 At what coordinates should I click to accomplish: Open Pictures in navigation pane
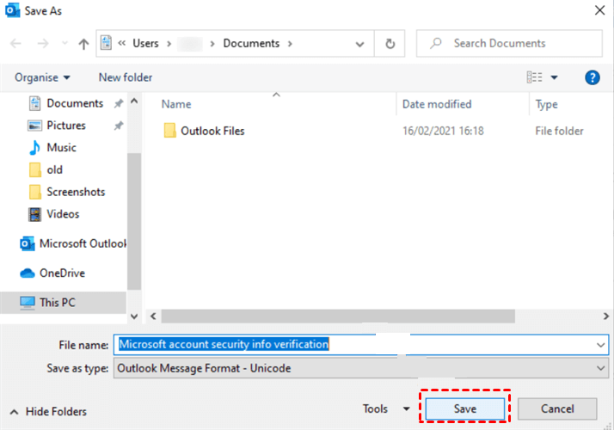pos(66,126)
